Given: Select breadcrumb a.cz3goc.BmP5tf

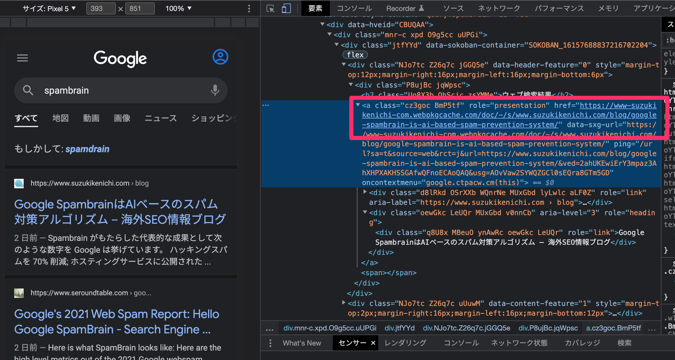Looking at the screenshot, I should coord(614,328).
